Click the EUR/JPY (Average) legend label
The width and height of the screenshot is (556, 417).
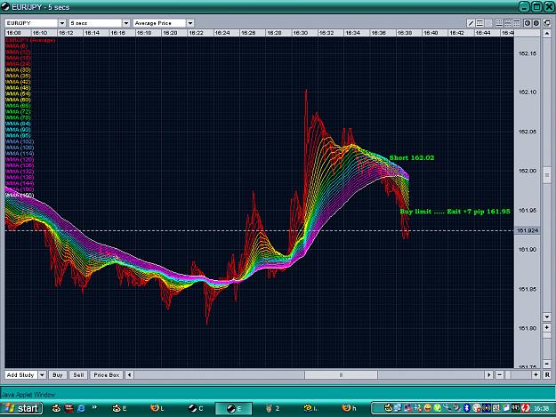30,40
